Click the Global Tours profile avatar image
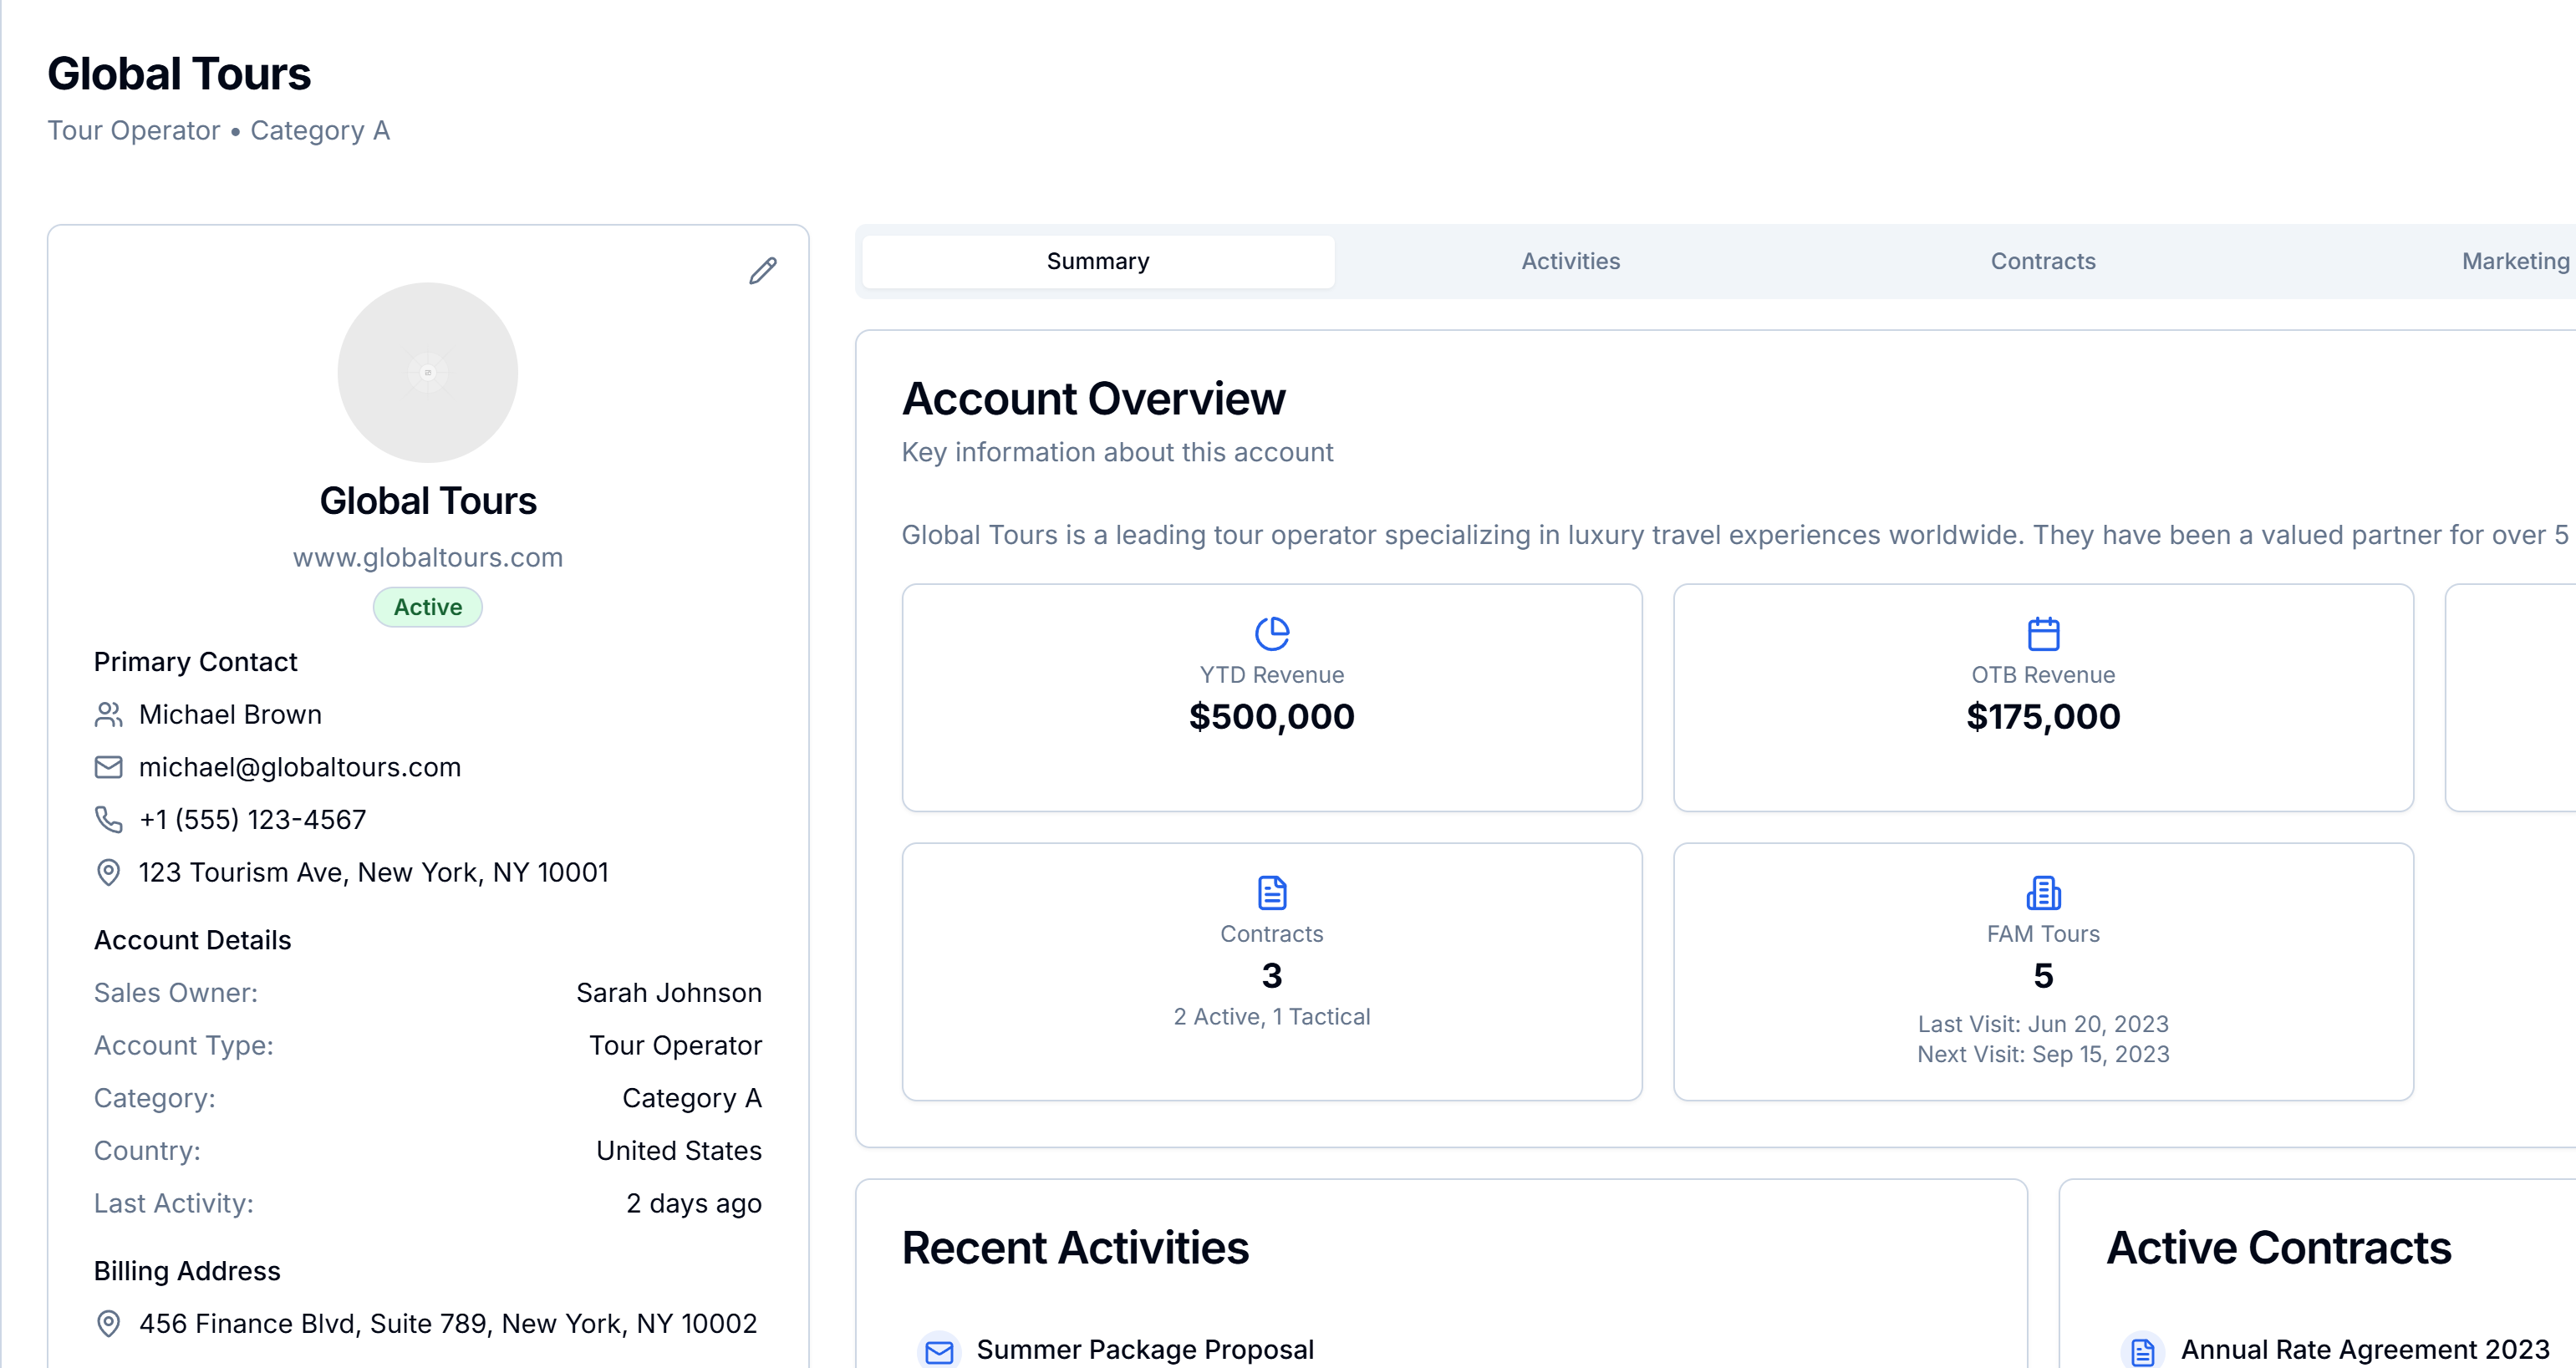 click(x=427, y=371)
